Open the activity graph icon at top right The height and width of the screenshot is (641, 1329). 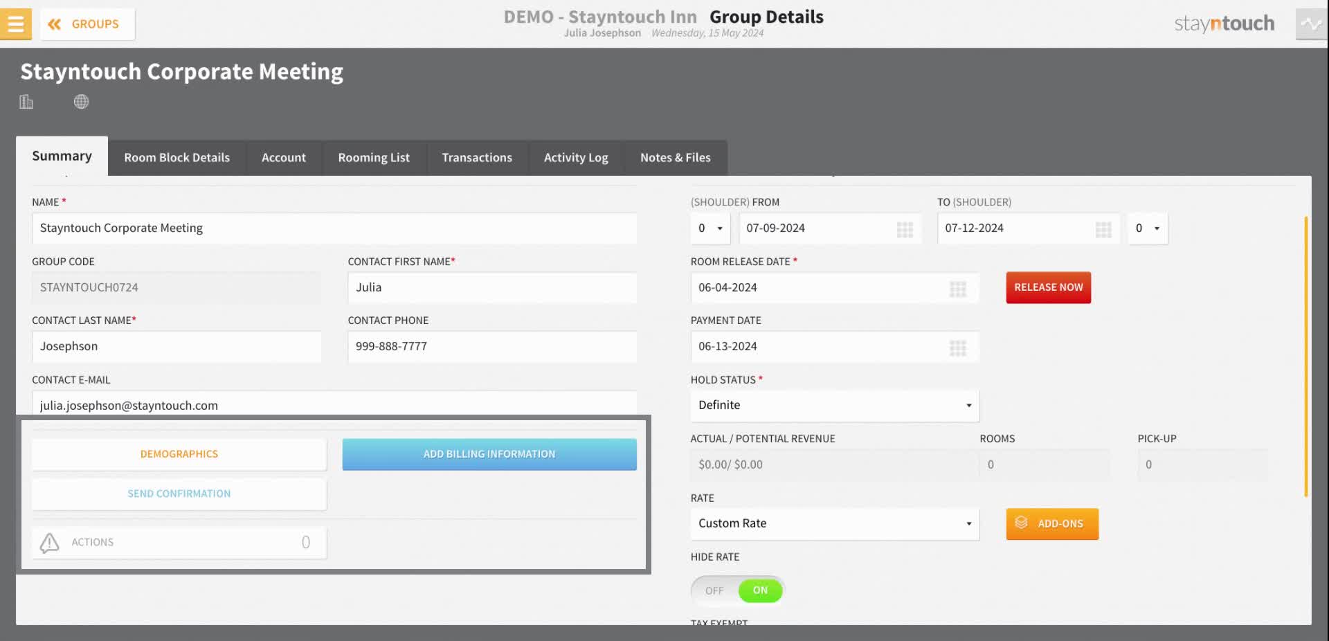1311,24
